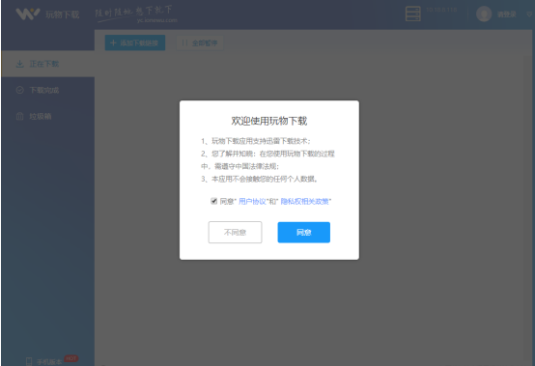Click the downloading arrow icon in the sidebar
535x366 pixels.
tap(19, 64)
